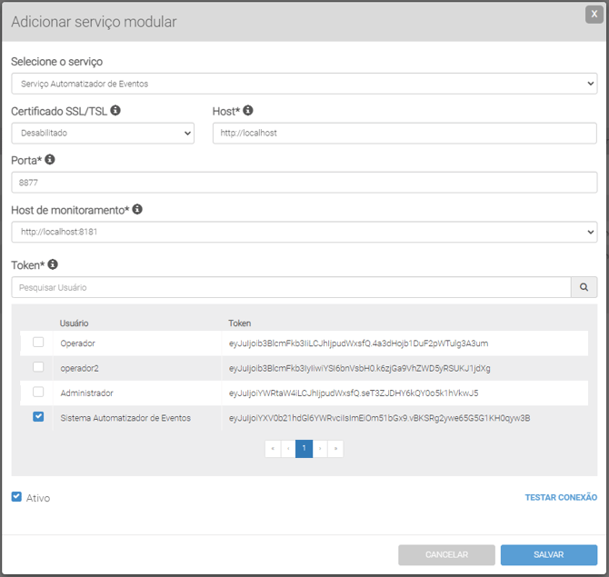The image size is (609, 577).
Task: Click the Pesquisar Usuário search field
Action: point(290,287)
